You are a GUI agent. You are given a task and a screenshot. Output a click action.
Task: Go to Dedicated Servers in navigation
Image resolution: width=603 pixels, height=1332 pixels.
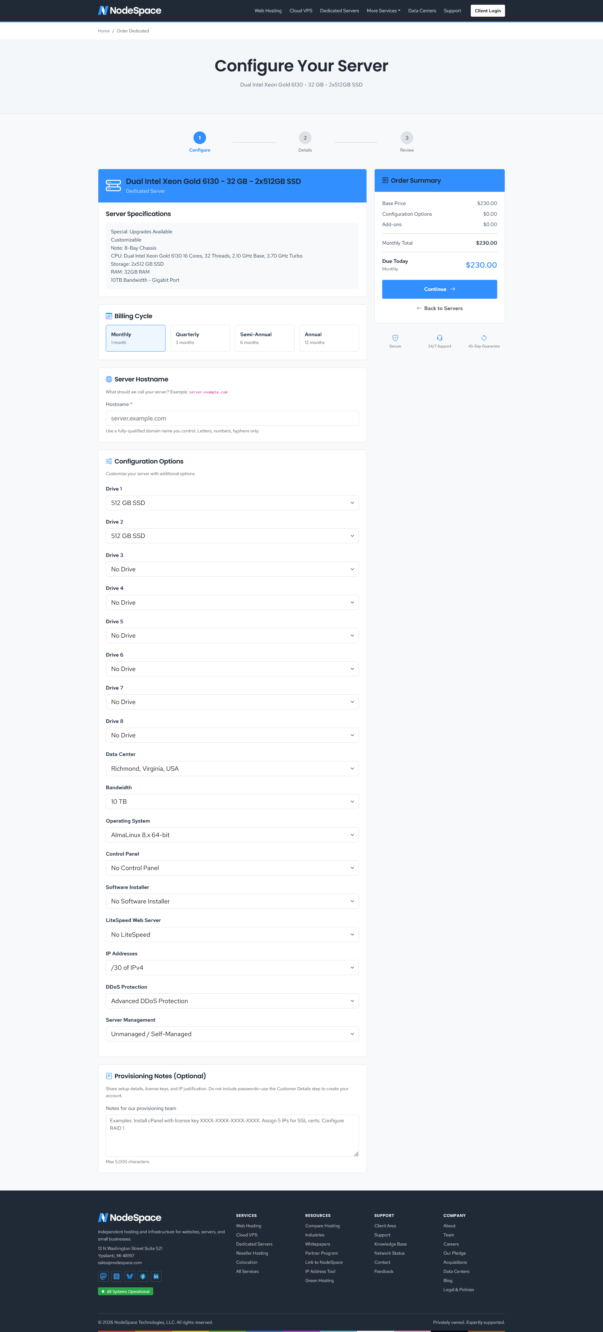point(339,10)
